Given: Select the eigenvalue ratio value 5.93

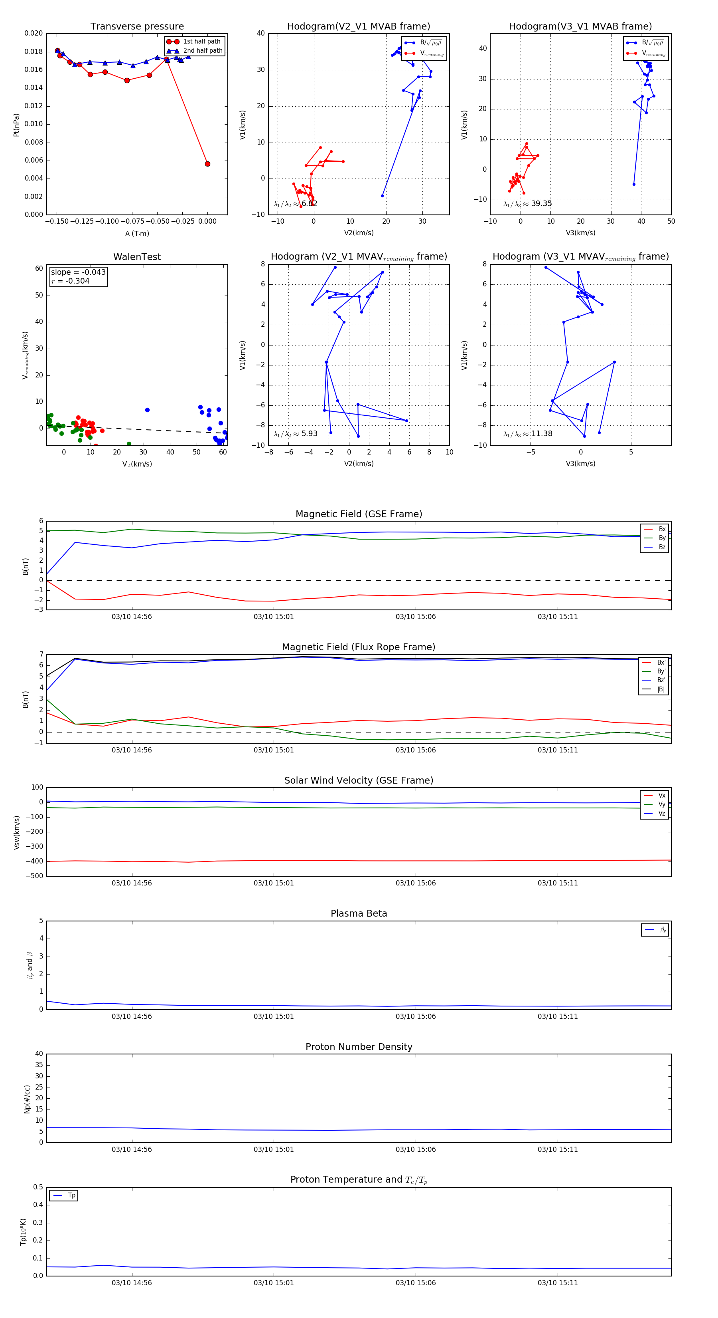Looking at the screenshot, I should [x=310, y=434].
